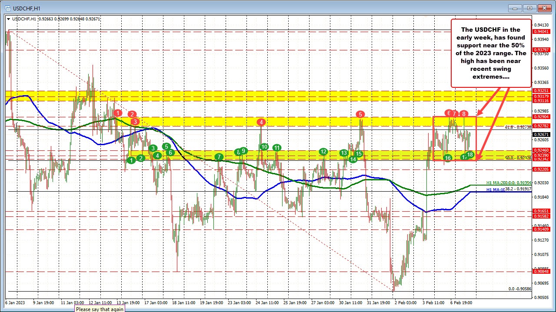Collapse the USDCHF,H1 data line display

pos(10,19)
